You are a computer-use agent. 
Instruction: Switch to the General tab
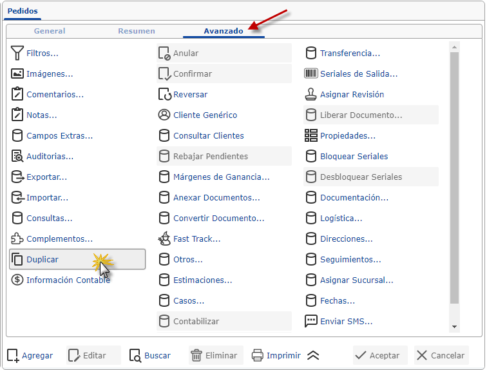tap(50, 31)
